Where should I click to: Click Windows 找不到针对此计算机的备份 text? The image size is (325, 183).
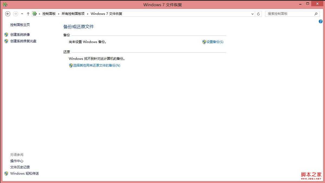point(97,59)
